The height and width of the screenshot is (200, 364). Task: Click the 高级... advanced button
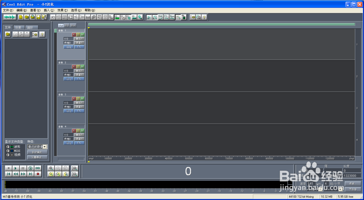coord(353,184)
